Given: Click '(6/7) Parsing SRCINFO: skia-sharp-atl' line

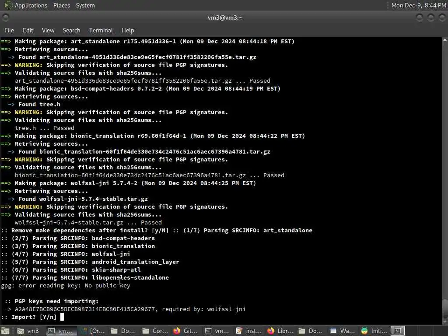Looking at the screenshot, I should [x=71, y=269].
